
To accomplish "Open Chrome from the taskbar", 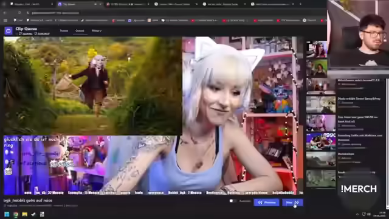I will click(16, 214).
